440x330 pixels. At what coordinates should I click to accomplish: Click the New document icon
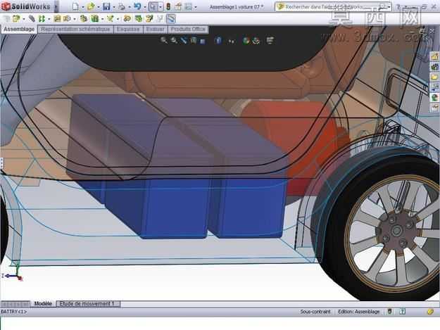75,6
